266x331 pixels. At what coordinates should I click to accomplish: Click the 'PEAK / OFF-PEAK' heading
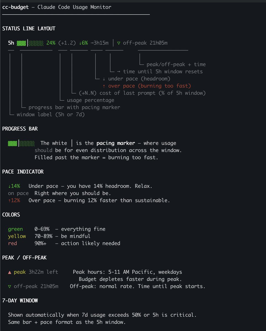point(24,258)
